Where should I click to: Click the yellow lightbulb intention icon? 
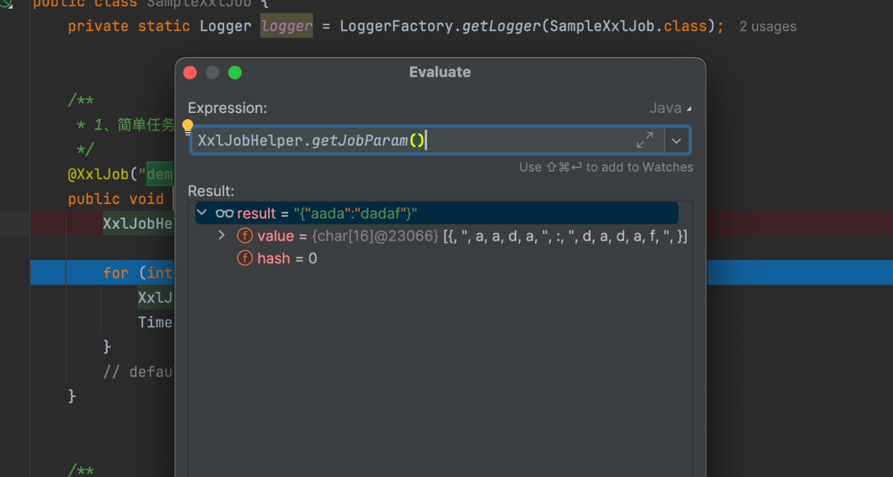tap(188, 127)
